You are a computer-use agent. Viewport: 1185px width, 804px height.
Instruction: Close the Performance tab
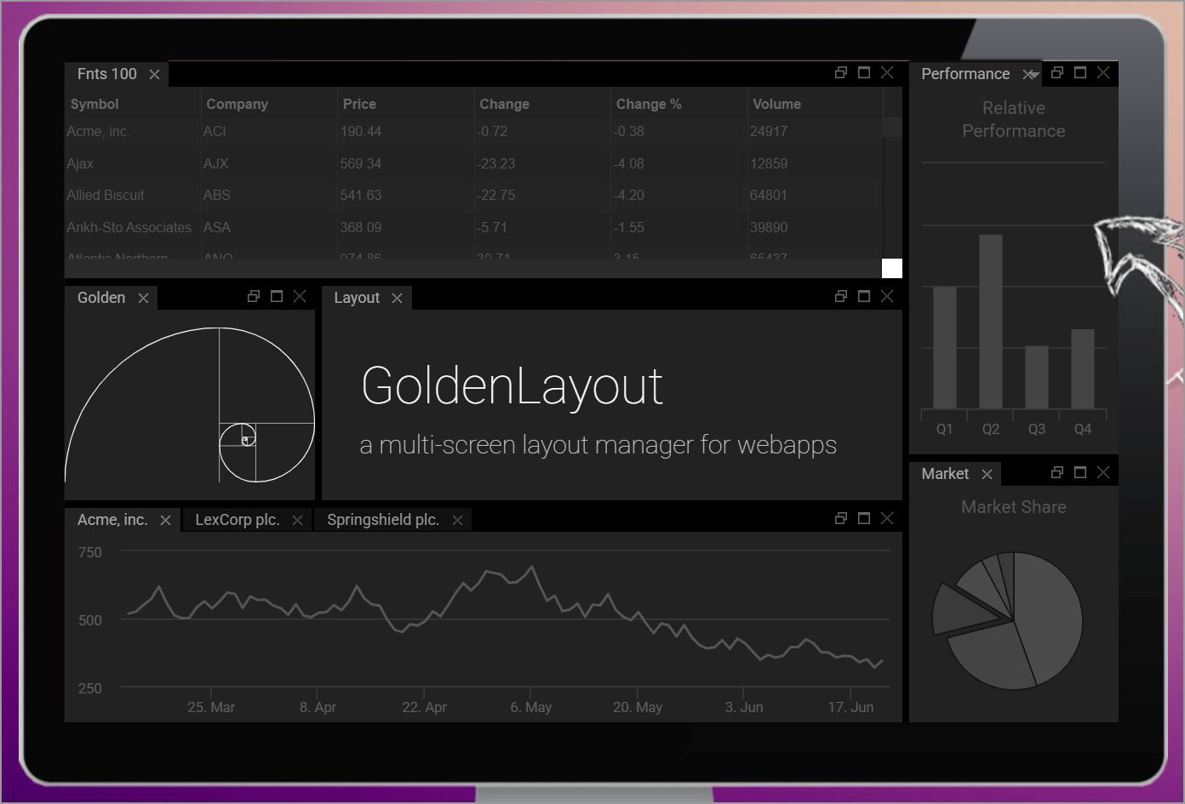point(1028,74)
